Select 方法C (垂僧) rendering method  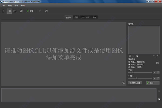click(129, 67)
